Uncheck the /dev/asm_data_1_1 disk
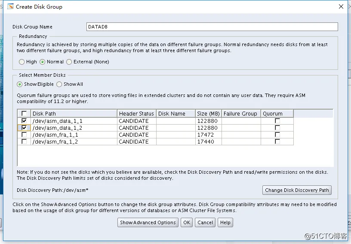Viewport: 351px width, 244px height. (x=24, y=121)
